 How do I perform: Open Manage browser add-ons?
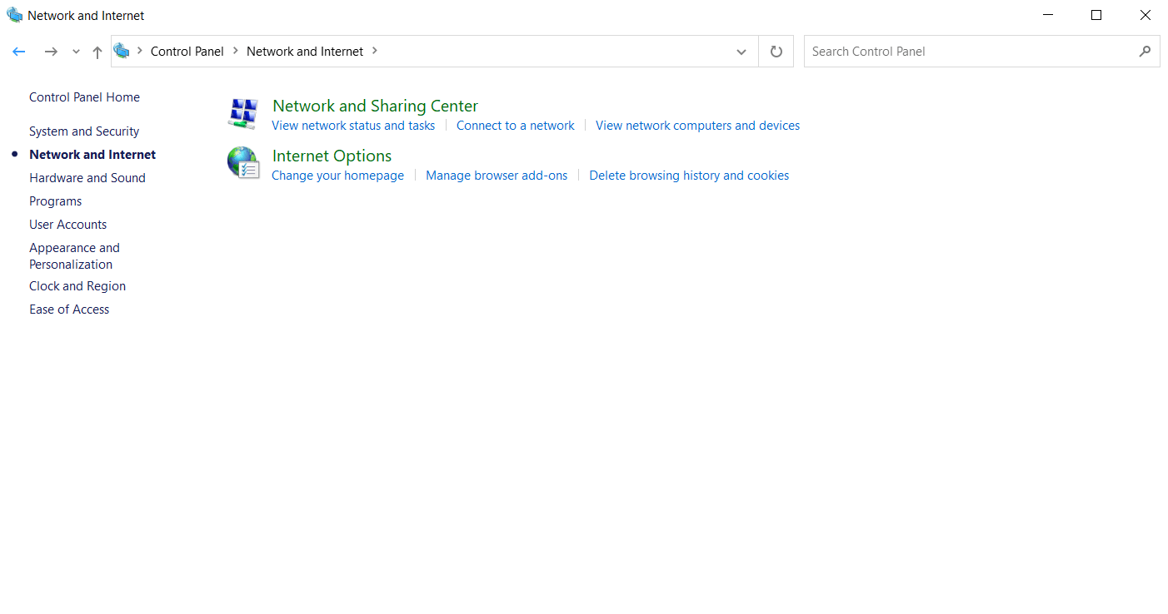(497, 175)
